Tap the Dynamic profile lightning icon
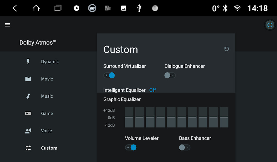This screenshot has height=162, width=277. [28, 62]
